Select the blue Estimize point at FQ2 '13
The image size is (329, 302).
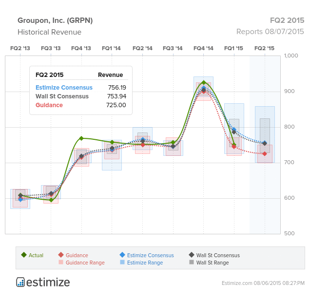click(x=20, y=199)
